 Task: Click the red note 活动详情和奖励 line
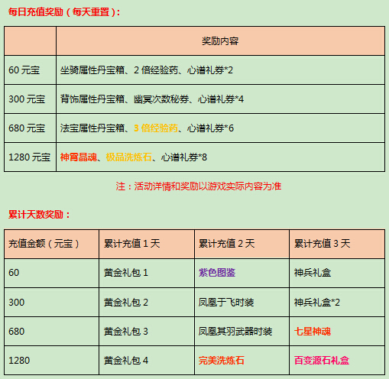[199, 186]
